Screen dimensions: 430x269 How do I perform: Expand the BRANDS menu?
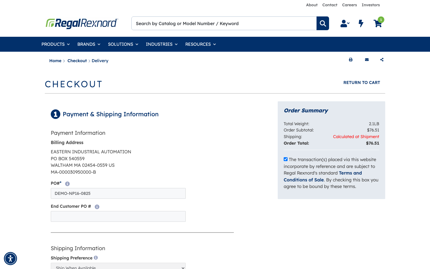click(x=89, y=44)
